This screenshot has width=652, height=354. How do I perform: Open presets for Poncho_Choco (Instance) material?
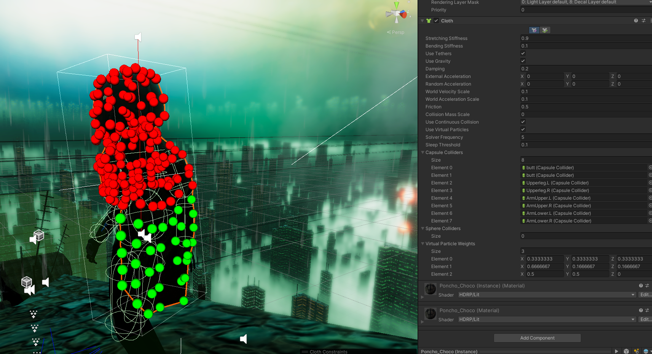647,286
